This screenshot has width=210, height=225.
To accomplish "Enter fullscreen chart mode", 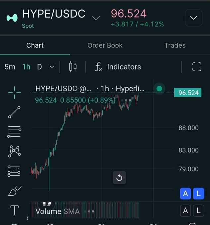I will (197, 67).
